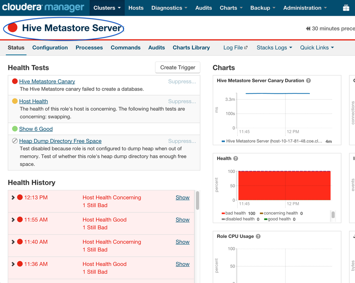Open the Clusters dropdown menu
The width and height of the screenshot is (355, 283).
click(x=107, y=8)
